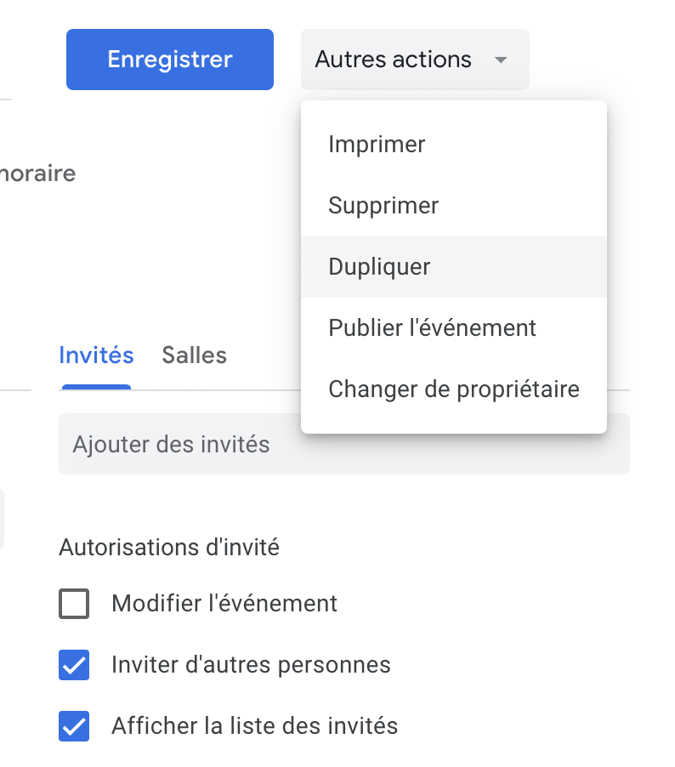Uncheck the Inviter d'autres personnes checkbox
The image size is (675, 767).
click(74, 666)
